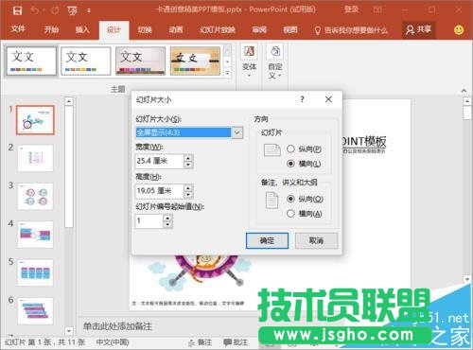Select 纵向(P) portrait for slides
Image resolution: width=473 pixels, height=350 pixels.
click(x=290, y=149)
